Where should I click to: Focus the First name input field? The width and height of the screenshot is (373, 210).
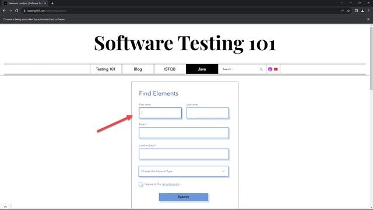pyautogui.click(x=160, y=113)
